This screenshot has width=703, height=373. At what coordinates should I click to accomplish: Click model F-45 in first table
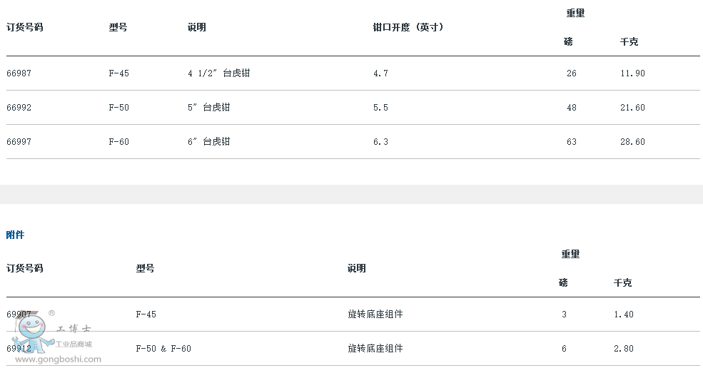(x=118, y=73)
